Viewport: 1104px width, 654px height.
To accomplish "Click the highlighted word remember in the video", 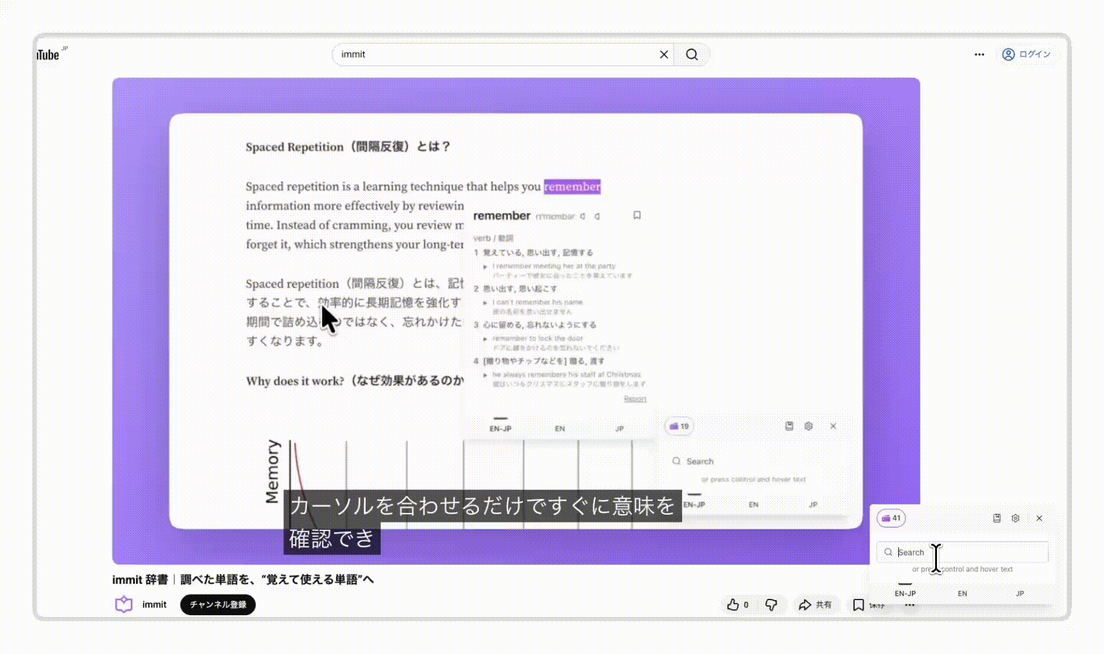I will (x=572, y=187).
